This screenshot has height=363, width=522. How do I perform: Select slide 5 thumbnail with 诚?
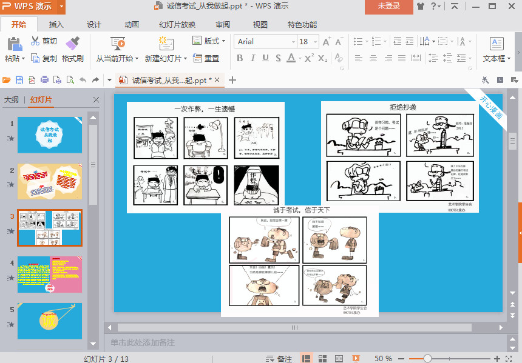tap(50, 321)
